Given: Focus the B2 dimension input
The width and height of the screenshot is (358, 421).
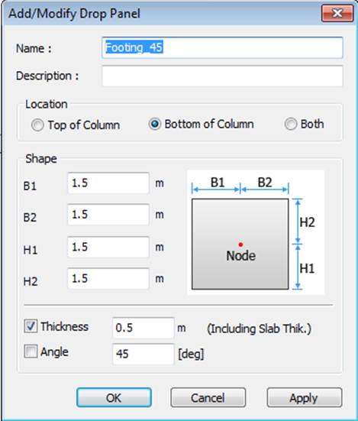Looking at the screenshot, I should 108,215.
